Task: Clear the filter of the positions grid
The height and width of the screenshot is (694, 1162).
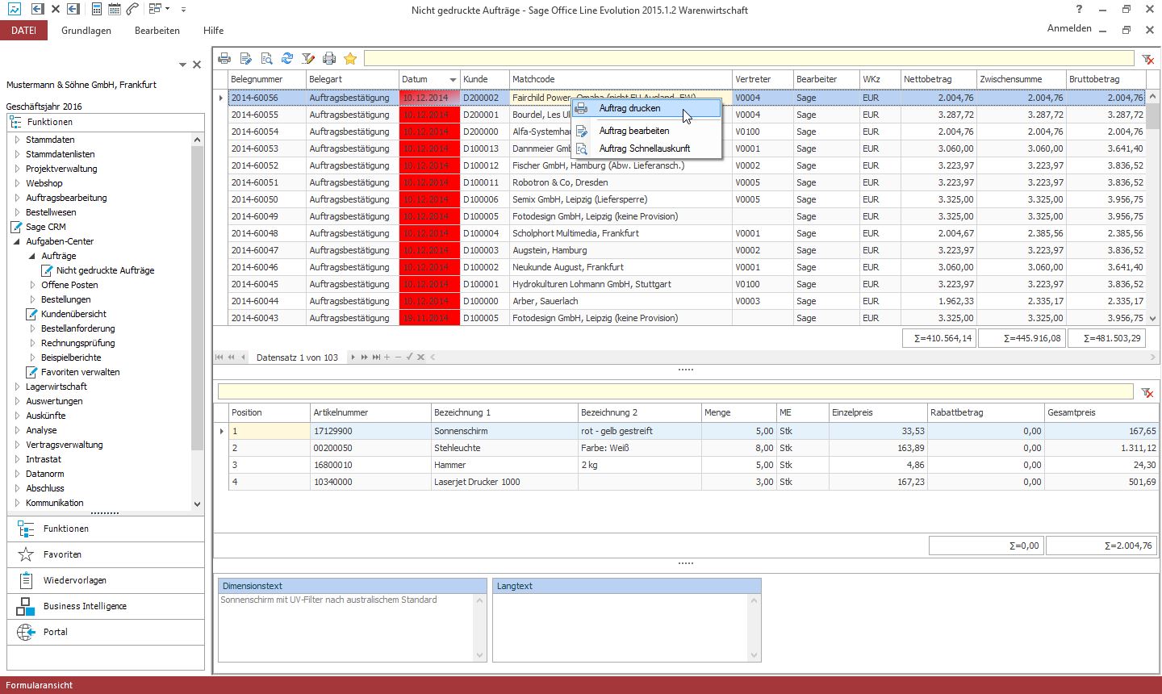Action: point(1147,392)
